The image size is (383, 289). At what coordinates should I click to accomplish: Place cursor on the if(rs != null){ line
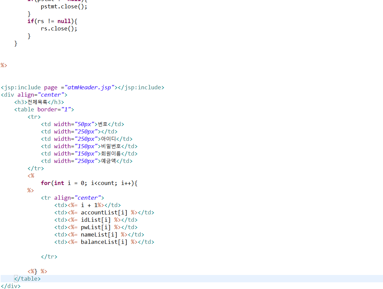click(52, 21)
